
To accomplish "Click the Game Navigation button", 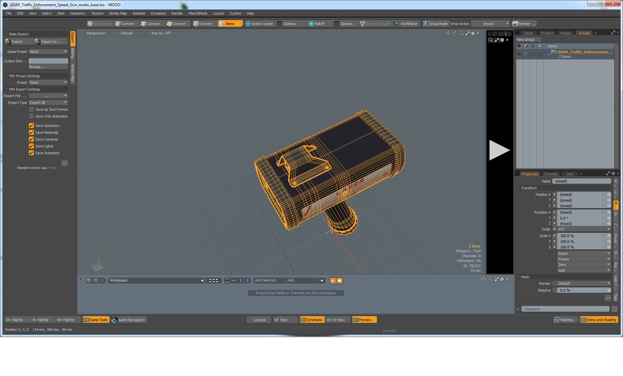I will [129, 320].
